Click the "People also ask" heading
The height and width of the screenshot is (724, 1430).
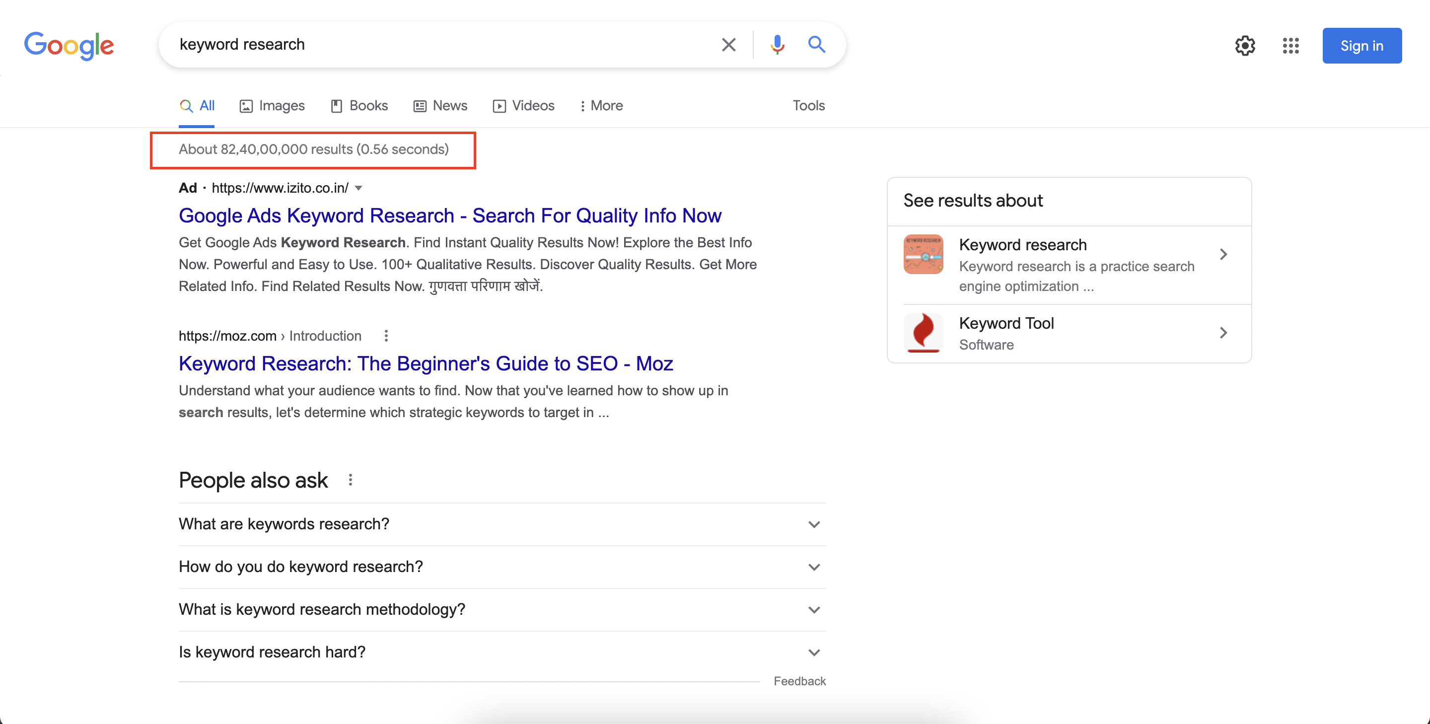tap(253, 480)
